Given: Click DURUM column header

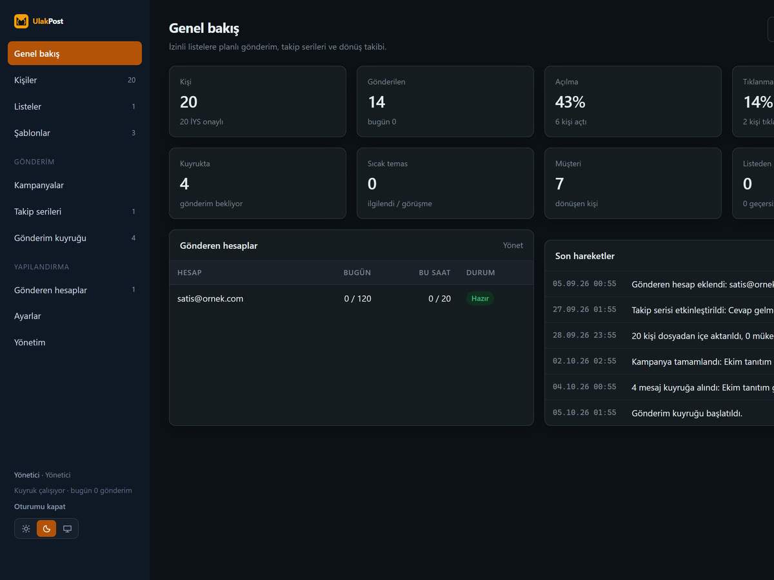Looking at the screenshot, I should (x=481, y=273).
